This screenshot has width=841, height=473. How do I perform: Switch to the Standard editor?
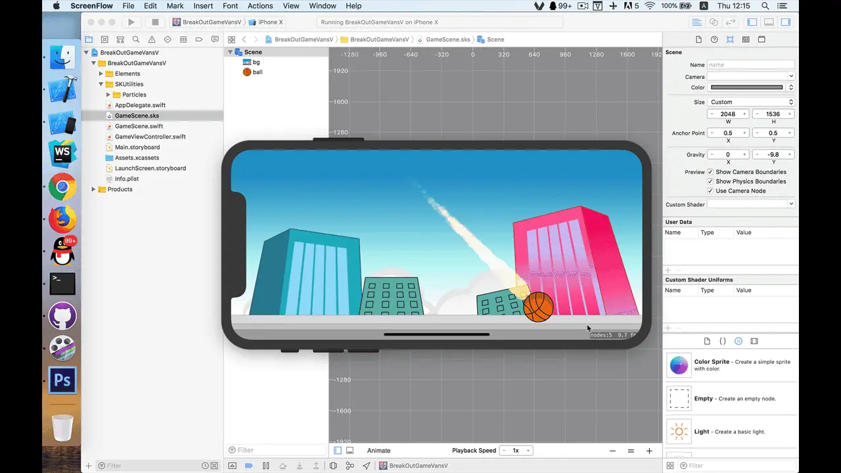tap(697, 22)
